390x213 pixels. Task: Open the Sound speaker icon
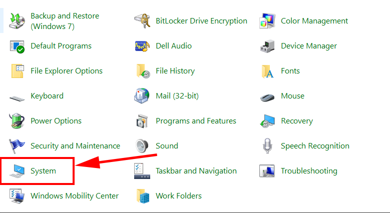coord(142,146)
